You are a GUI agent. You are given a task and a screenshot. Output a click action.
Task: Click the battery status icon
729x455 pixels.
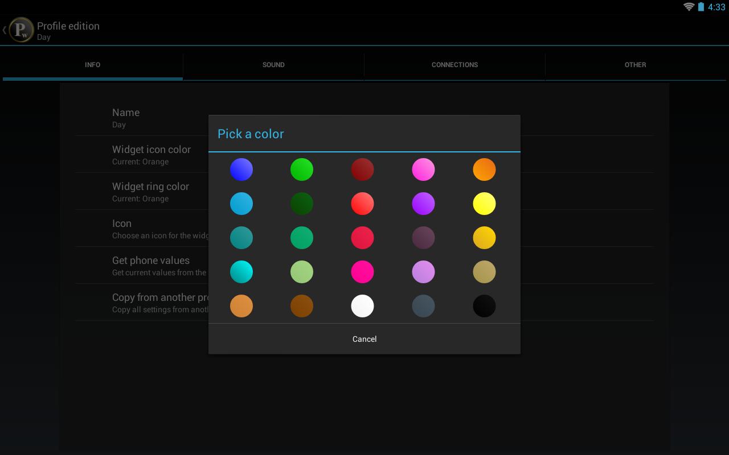(x=701, y=7)
